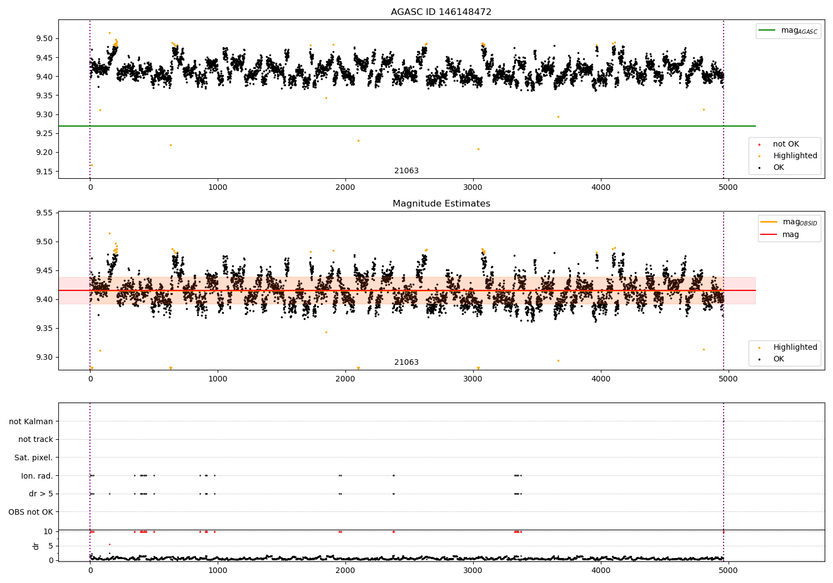Click the 'AGASC ID 146148472' plot title
Image resolution: width=833 pixels, height=583 pixels.
(441, 12)
